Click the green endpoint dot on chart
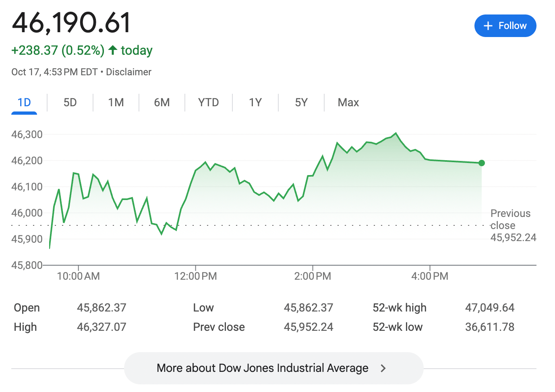 [x=482, y=163]
